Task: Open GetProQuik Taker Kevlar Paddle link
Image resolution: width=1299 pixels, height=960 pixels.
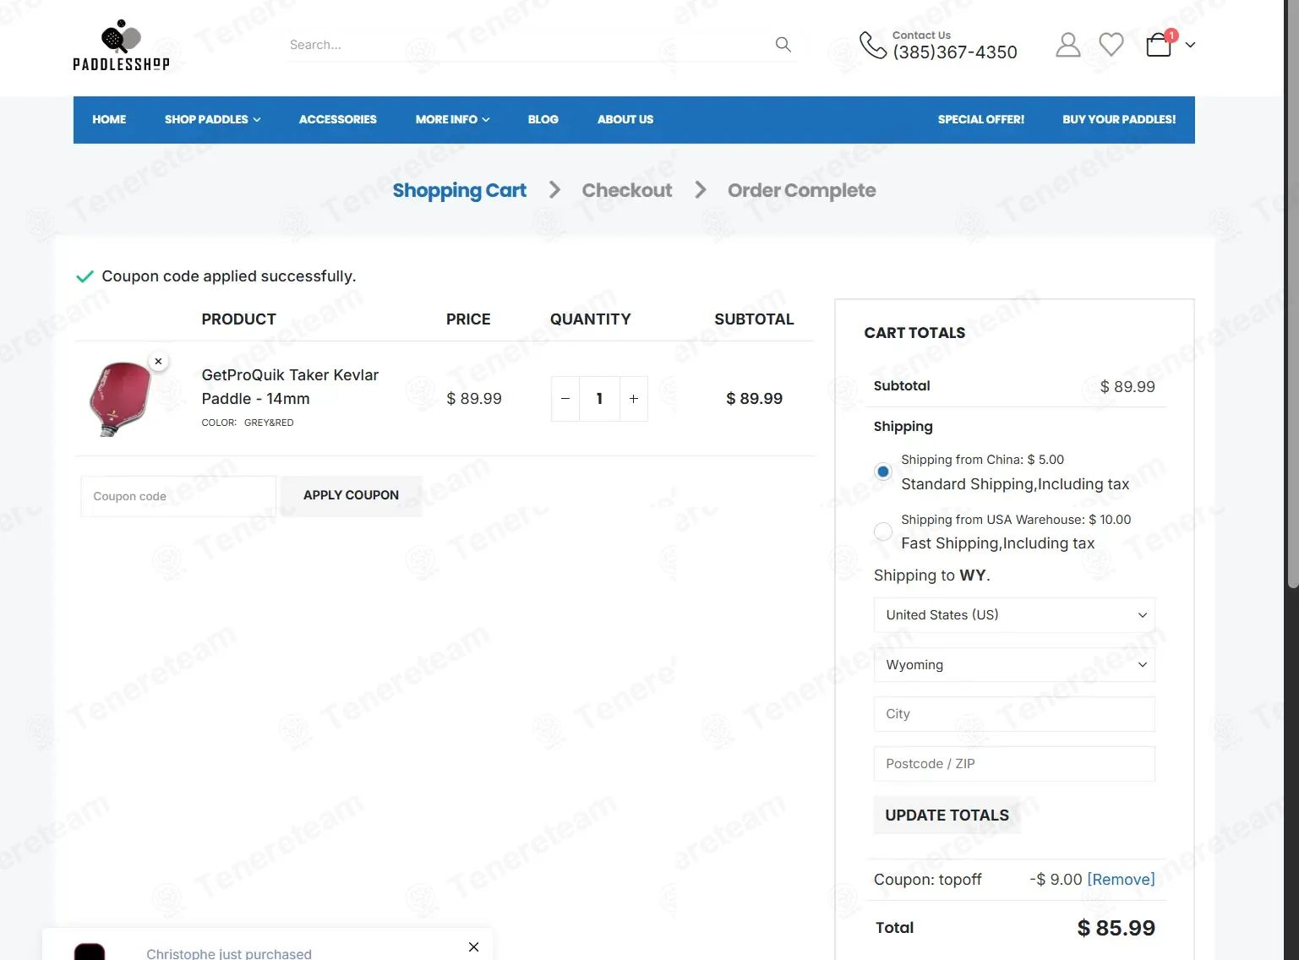Action: 290,386
